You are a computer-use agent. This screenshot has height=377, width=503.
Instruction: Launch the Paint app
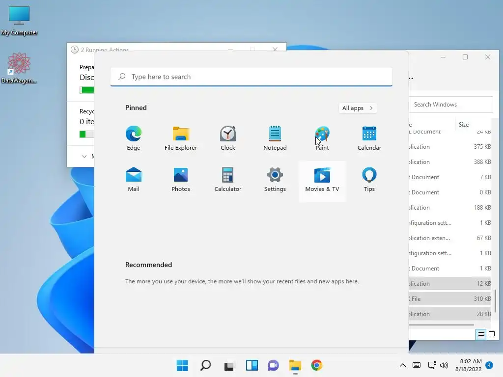(x=322, y=138)
